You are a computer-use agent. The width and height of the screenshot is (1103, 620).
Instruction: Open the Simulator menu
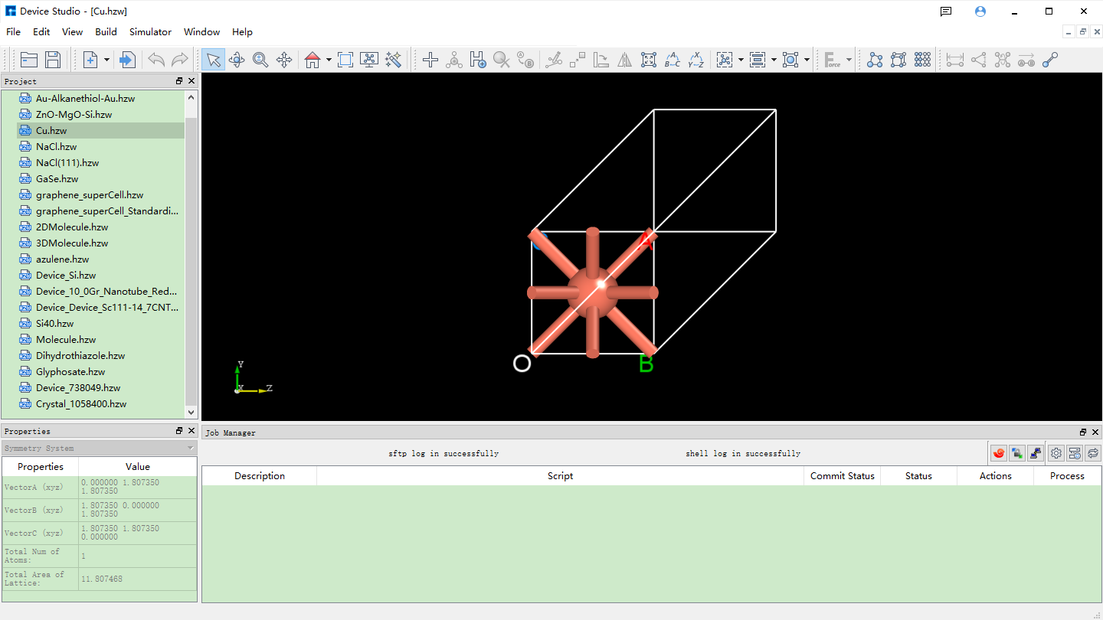(x=150, y=32)
